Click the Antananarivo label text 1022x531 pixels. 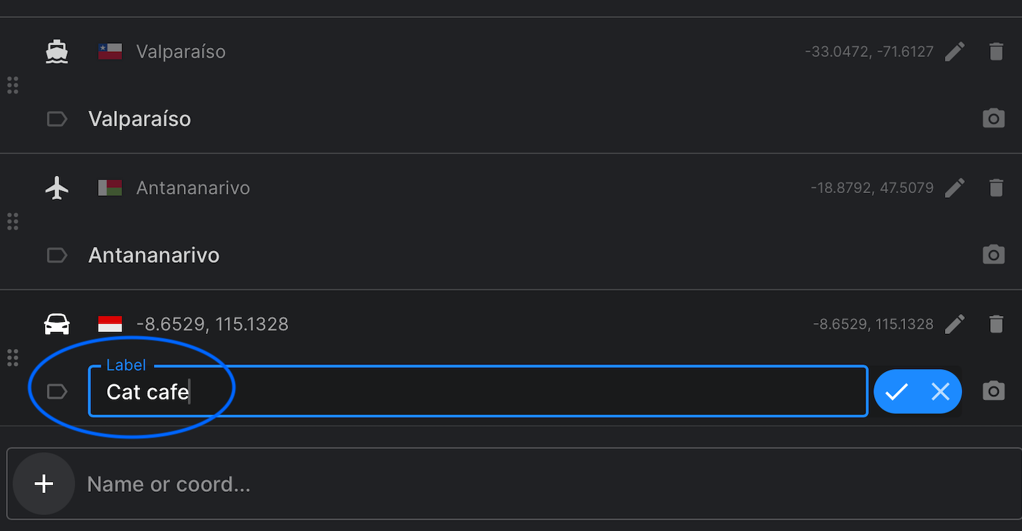tap(154, 255)
